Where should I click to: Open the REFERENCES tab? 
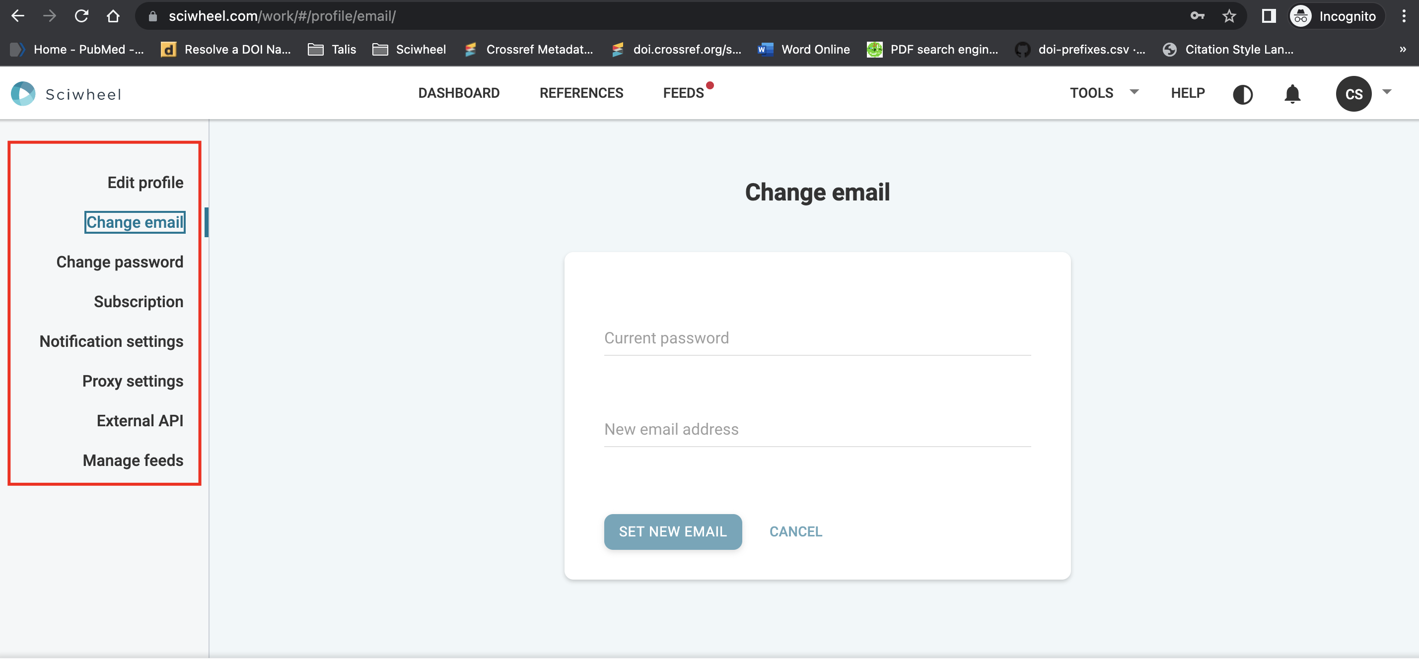(x=581, y=93)
